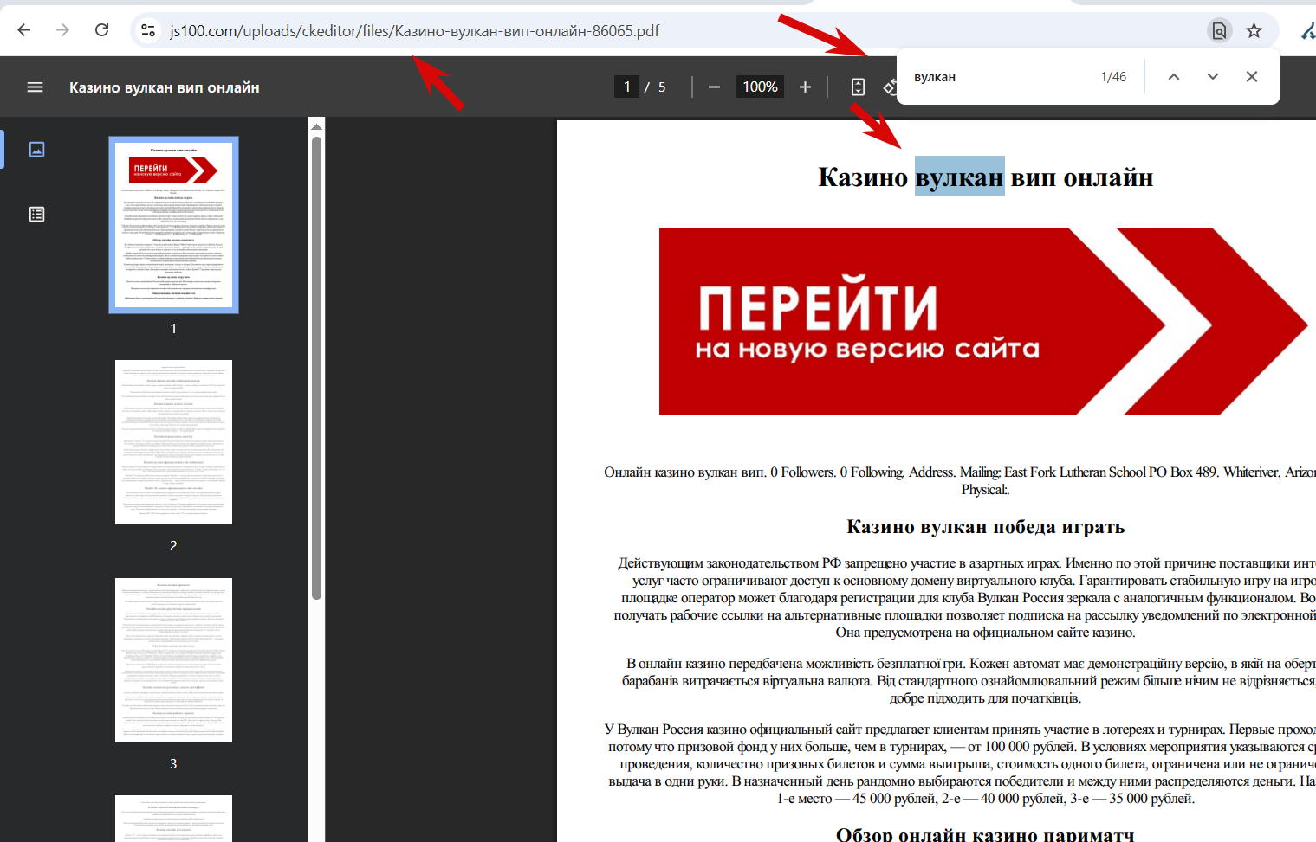Open the find-in-page lens icon in address bar
The width and height of the screenshot is (1316, 842).
coord(1219,30)
